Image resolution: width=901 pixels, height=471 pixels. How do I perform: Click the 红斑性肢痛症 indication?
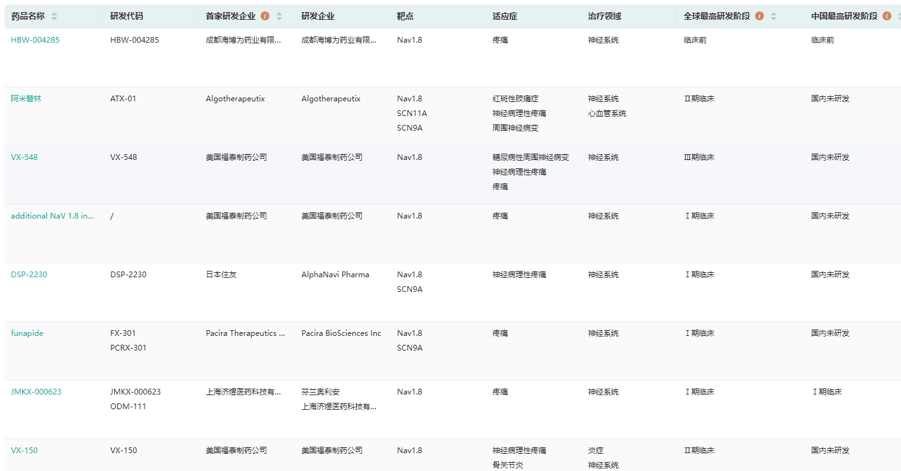coord(515,99)
